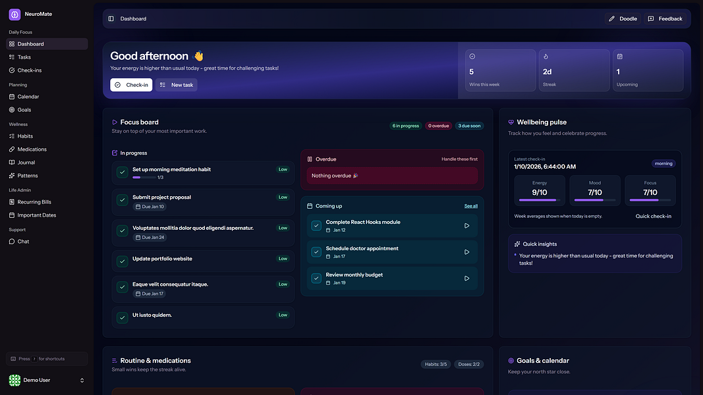Check off Ut iusto quidem task

[123, 317]
